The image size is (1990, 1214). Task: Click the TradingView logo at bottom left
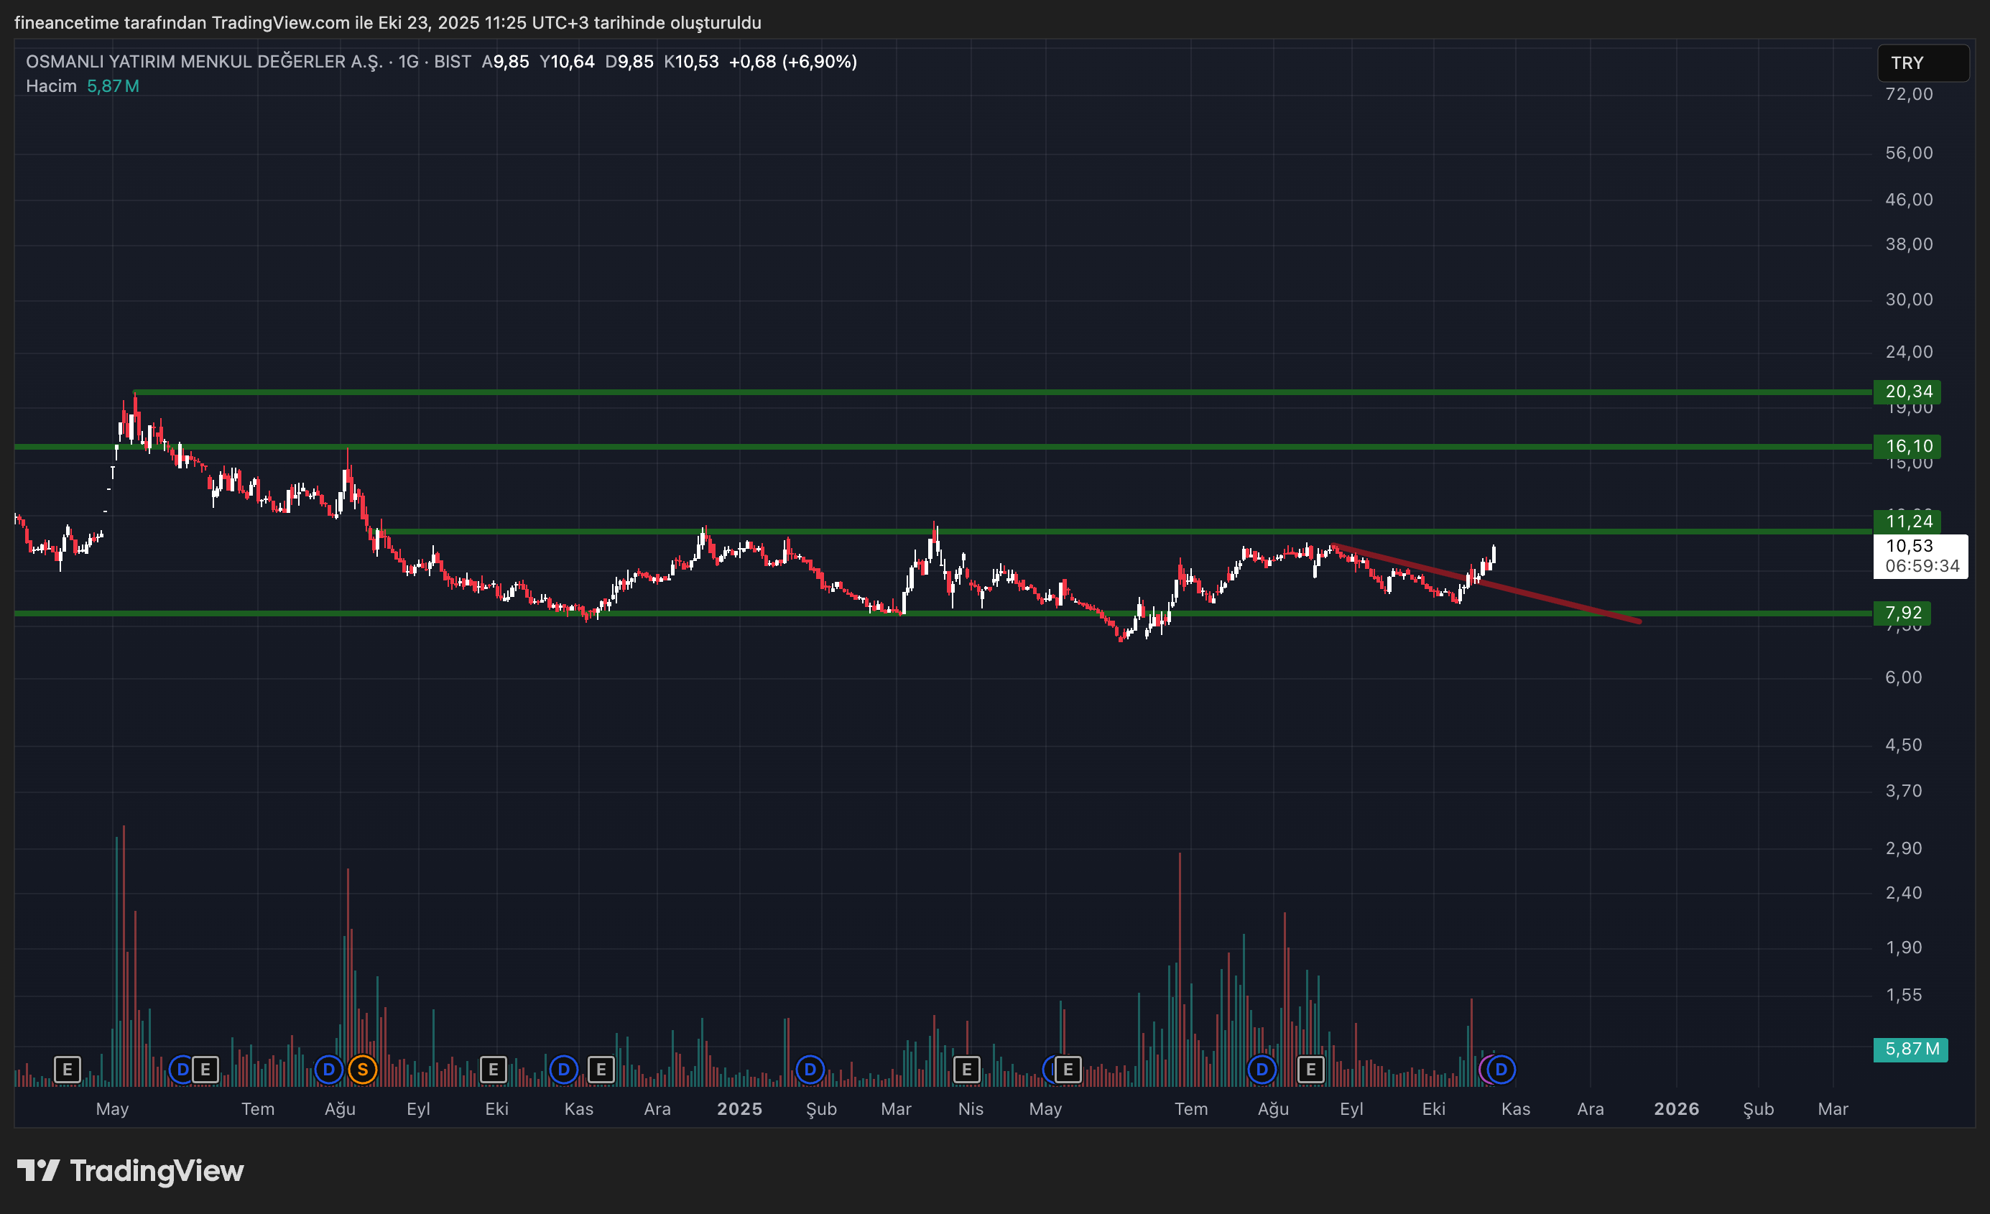pos(131,1170)
